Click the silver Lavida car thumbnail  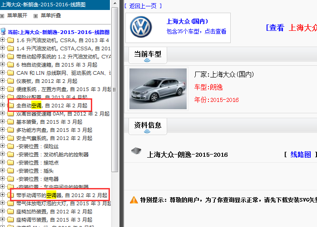coord(158,89)
